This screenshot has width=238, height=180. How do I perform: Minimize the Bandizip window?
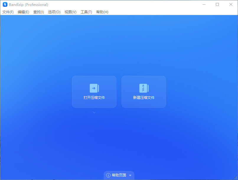204,4
